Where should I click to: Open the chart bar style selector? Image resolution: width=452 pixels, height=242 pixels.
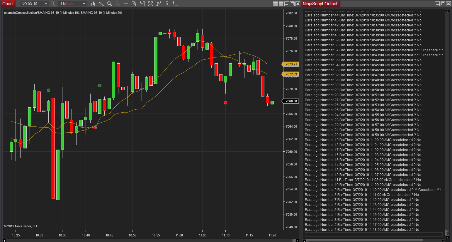93,4
